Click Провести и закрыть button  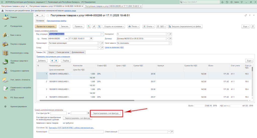(x=45, y=26)
